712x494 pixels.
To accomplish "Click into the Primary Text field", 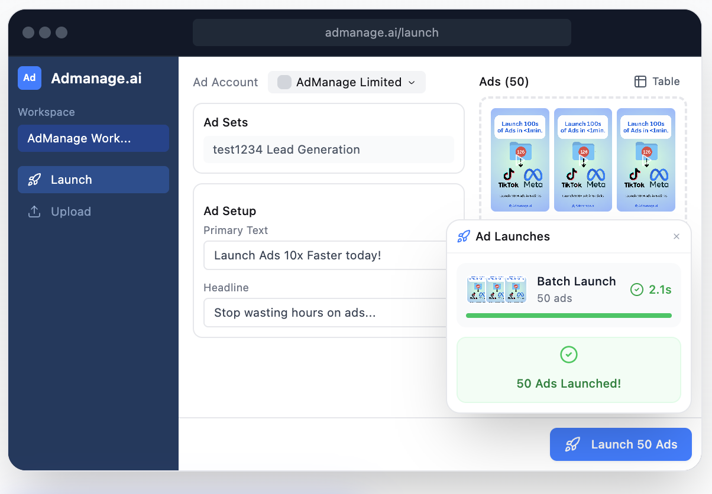I will [324, 255].
